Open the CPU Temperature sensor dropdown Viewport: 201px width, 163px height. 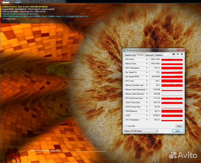click(147, 120)
